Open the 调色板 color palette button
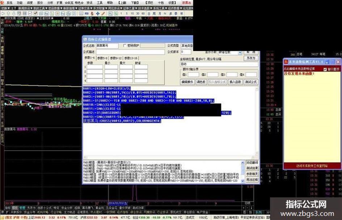Image resolution: width=342 pixels, height=220 pixels. (201, 82)
